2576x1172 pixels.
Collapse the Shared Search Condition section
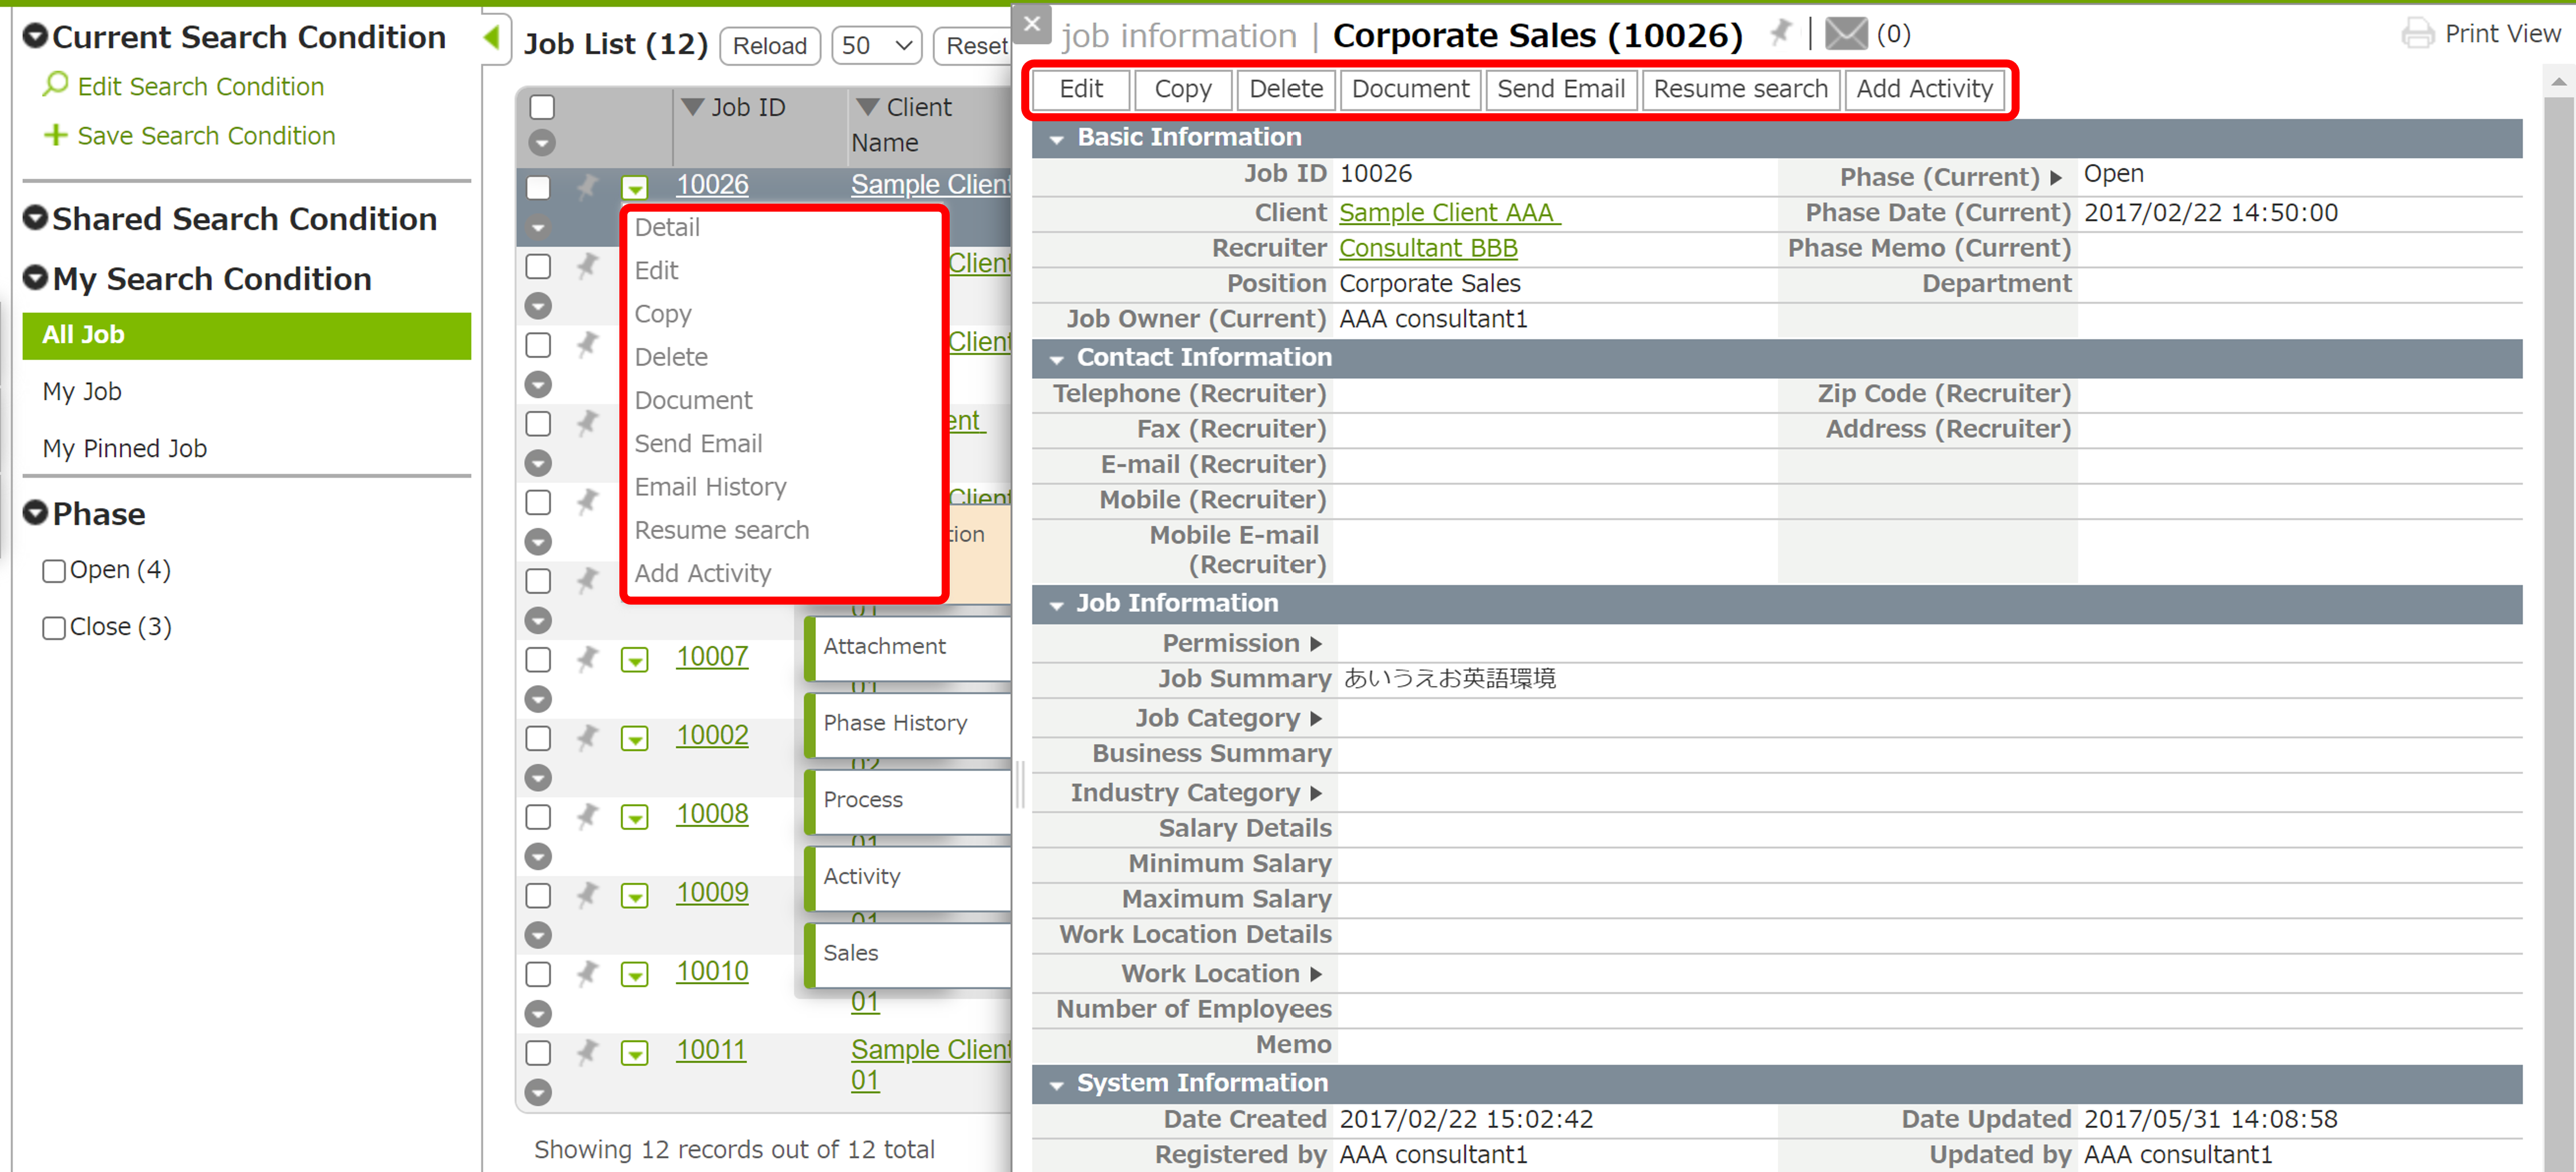click(x=36, y=218)
